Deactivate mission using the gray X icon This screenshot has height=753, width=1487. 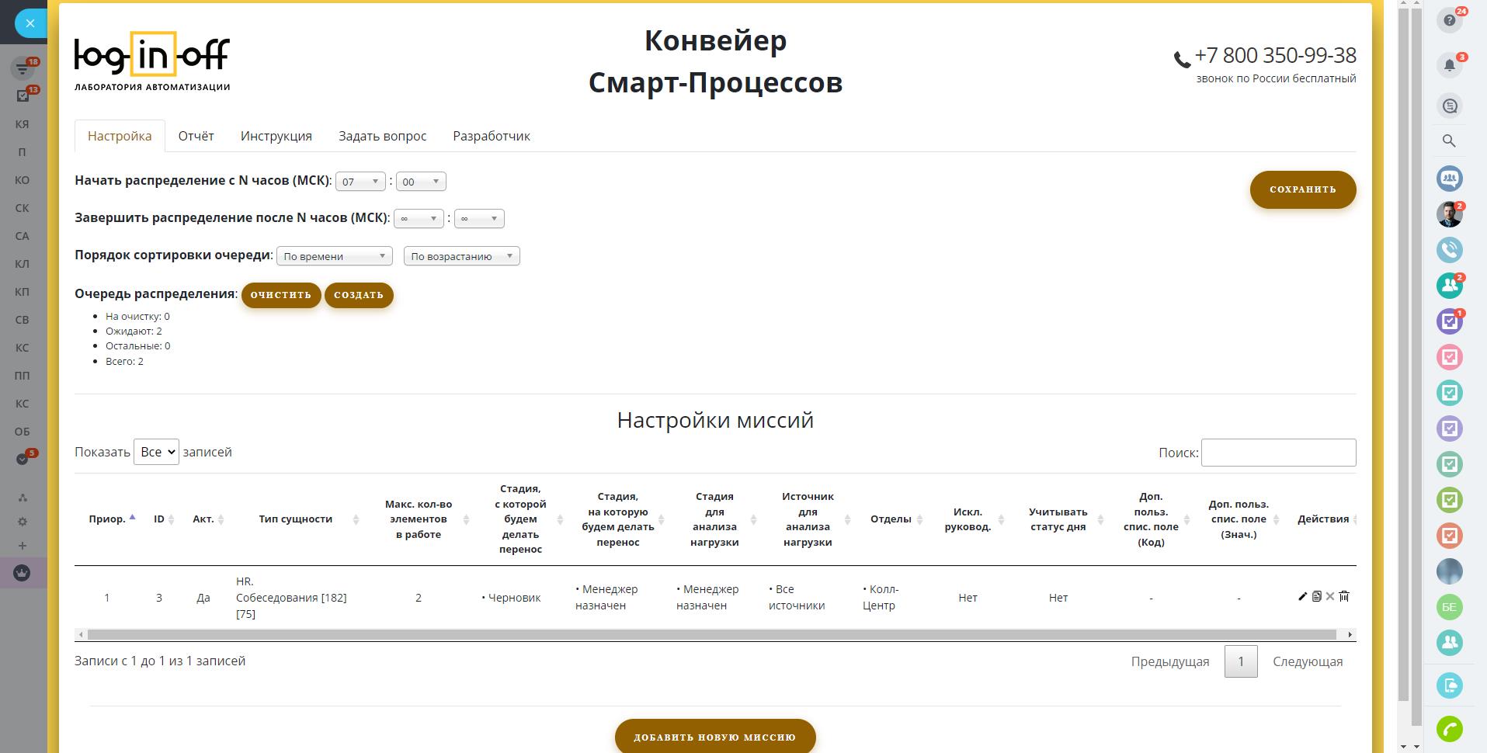[1330, 596]
